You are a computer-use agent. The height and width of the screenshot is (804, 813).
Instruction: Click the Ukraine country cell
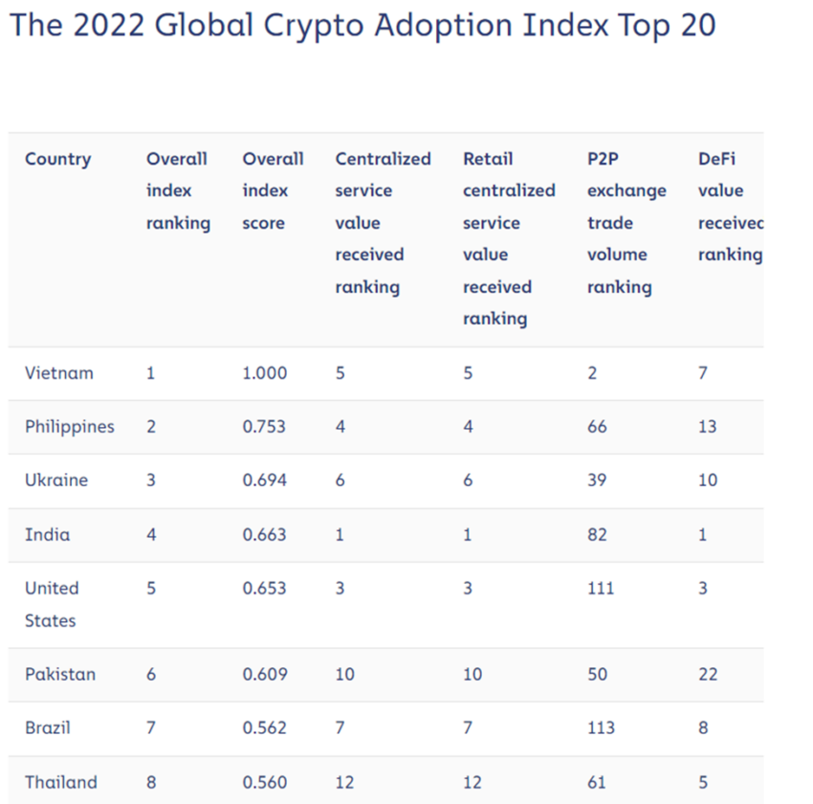(56, 480)
